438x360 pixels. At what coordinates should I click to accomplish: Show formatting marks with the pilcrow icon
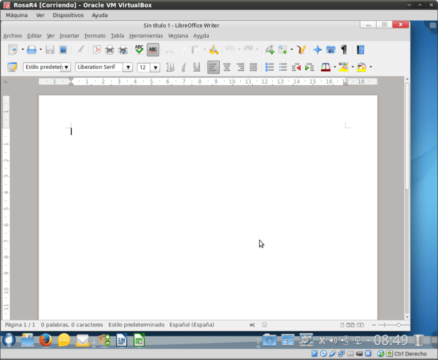(343, 49)
